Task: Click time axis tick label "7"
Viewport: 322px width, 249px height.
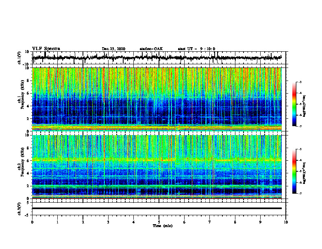Action: [210, 222]
